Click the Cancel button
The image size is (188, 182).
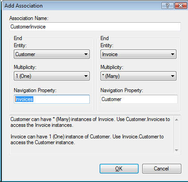pos(162,169)
